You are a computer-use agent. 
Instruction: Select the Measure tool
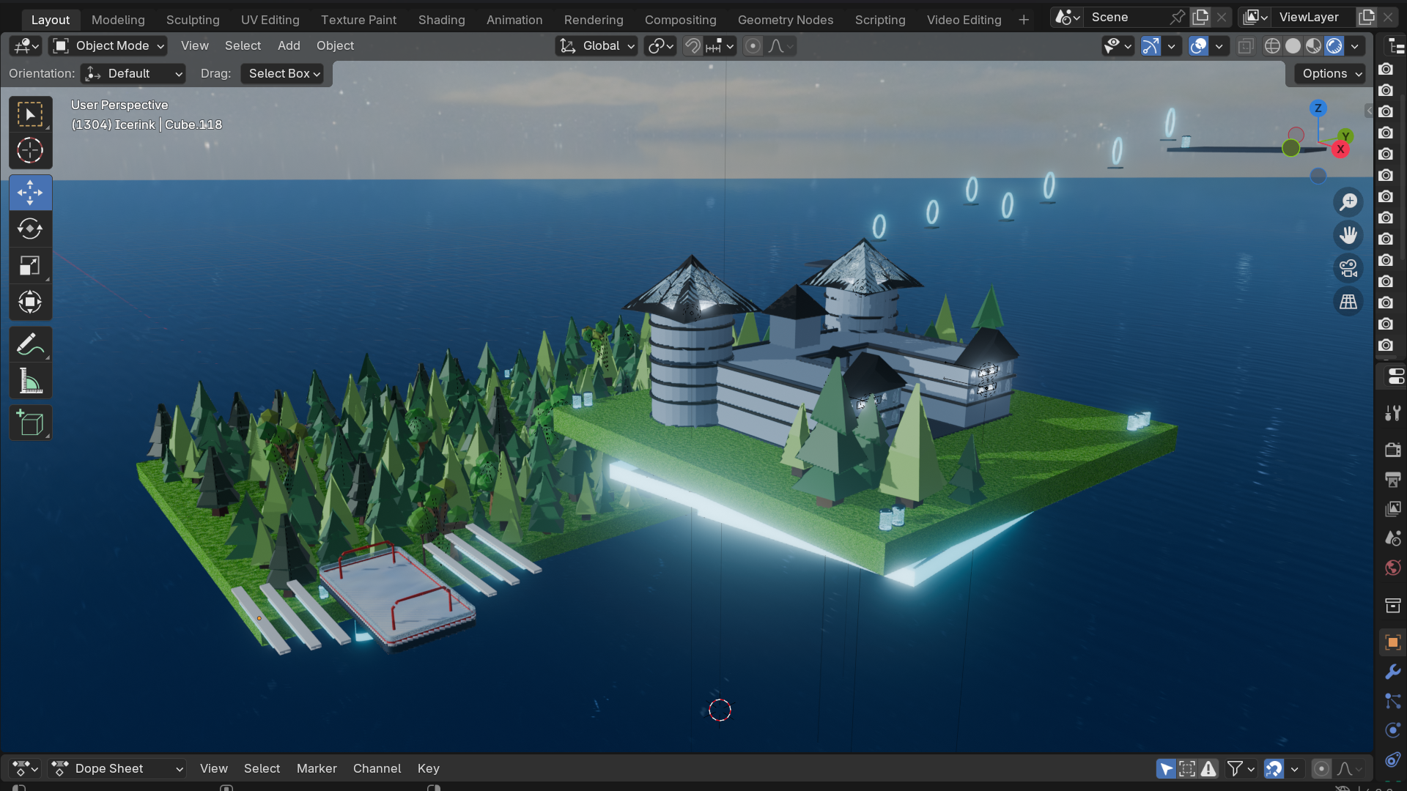[x=30, y=381]
